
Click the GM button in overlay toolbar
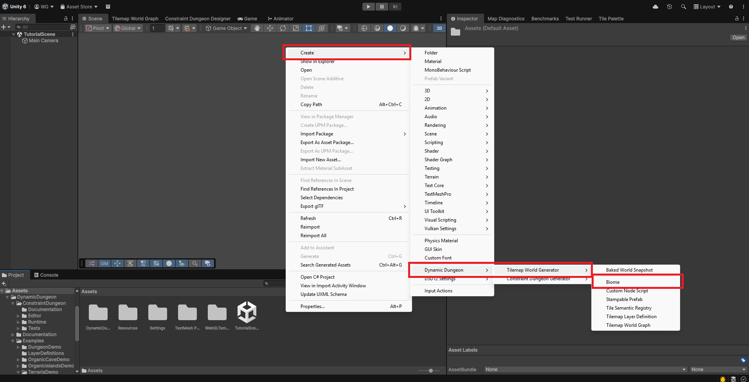pyautogui.click(x=104, y=263)
